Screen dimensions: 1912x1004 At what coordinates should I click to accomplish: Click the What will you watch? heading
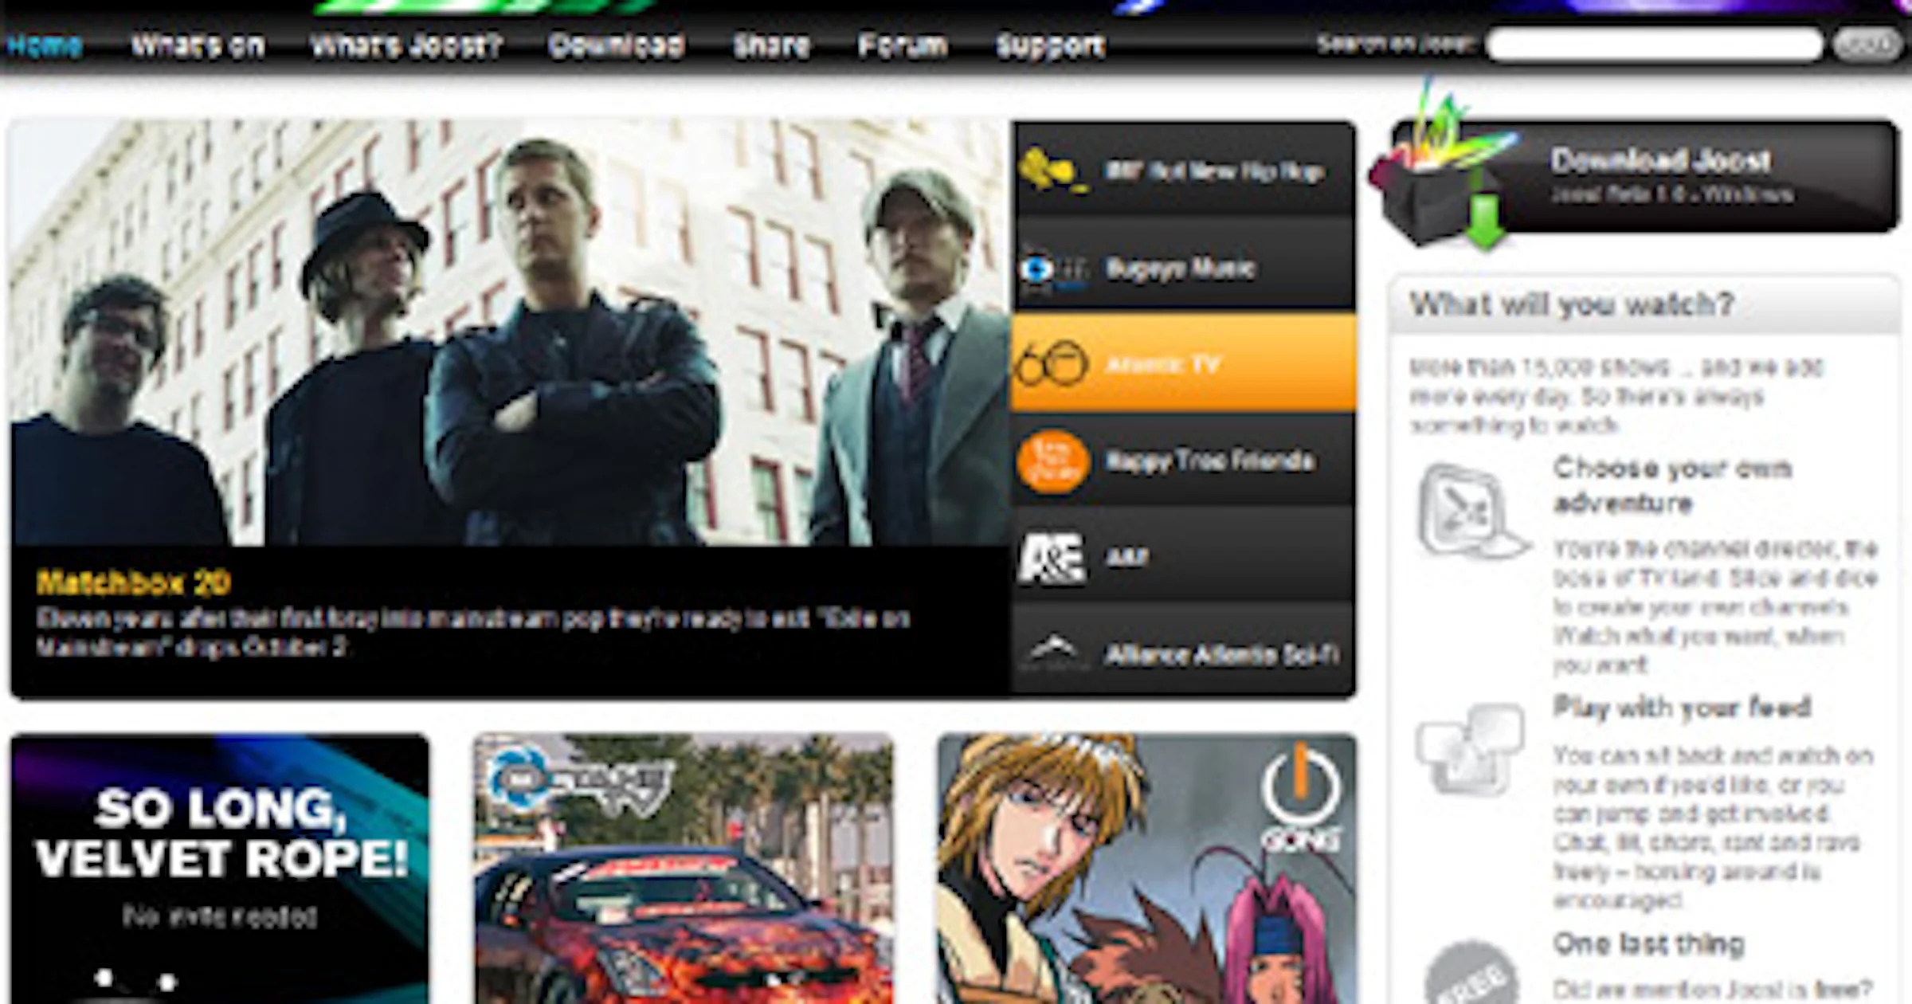pyautogui.click(x=1571, y=304)
